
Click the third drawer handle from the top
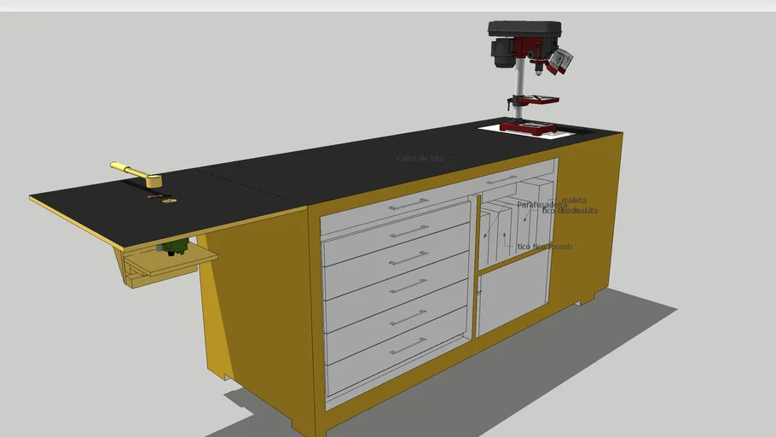click(408, 258)
